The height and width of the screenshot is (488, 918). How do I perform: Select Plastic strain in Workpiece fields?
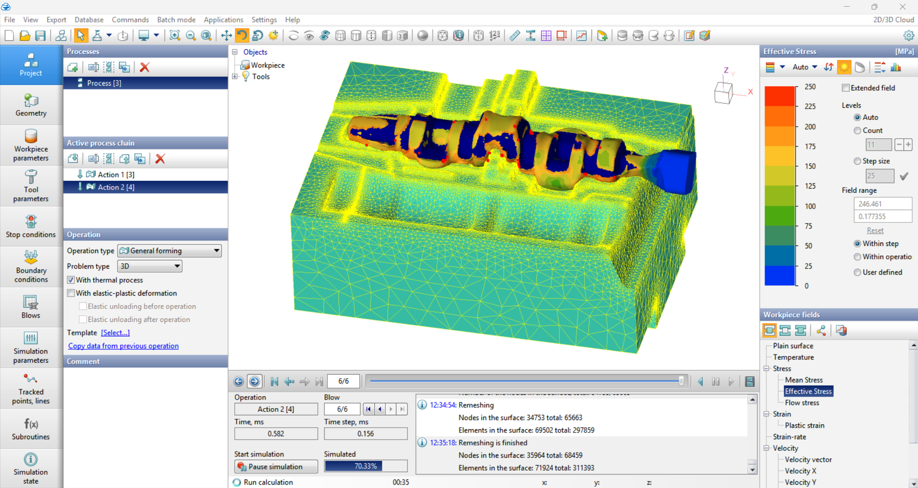point(804,425)
